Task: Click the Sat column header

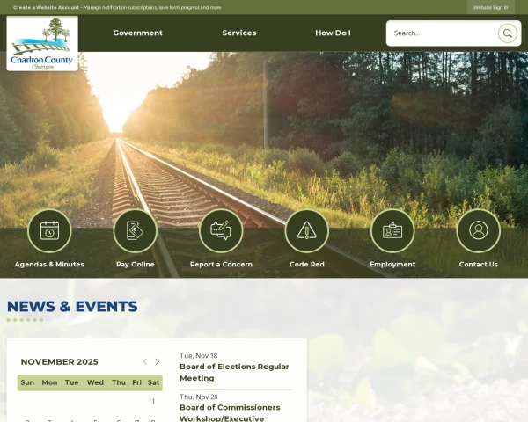Action: tap(153, 382)
